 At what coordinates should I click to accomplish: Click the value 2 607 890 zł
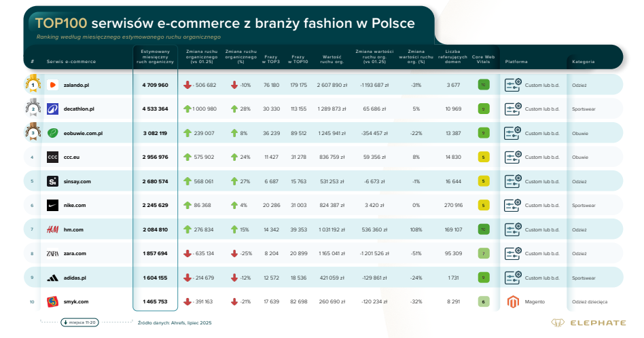(x=332, y=86)
